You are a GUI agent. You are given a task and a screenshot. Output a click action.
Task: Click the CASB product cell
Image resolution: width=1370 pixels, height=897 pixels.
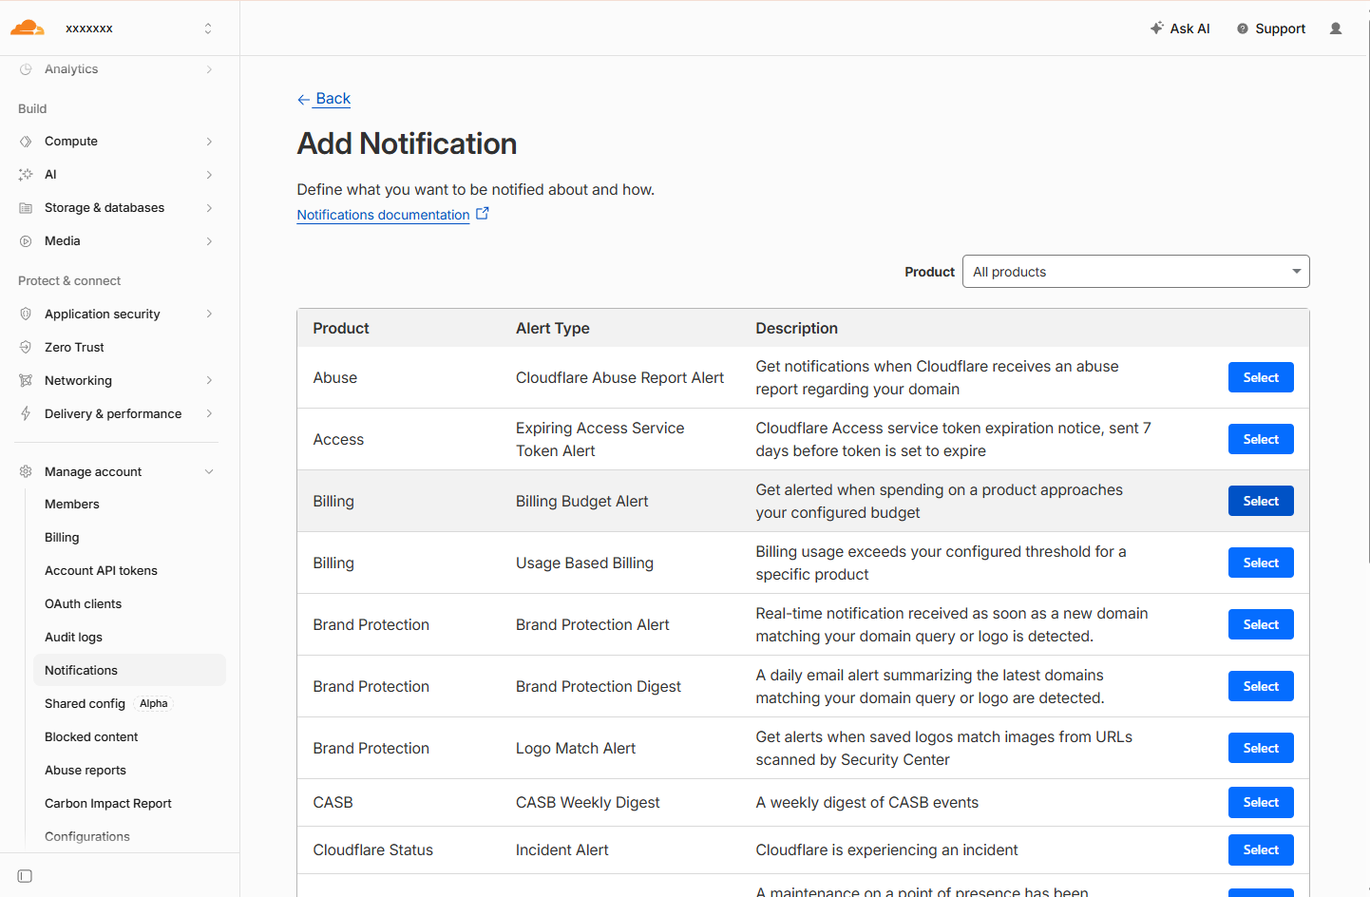333,802
